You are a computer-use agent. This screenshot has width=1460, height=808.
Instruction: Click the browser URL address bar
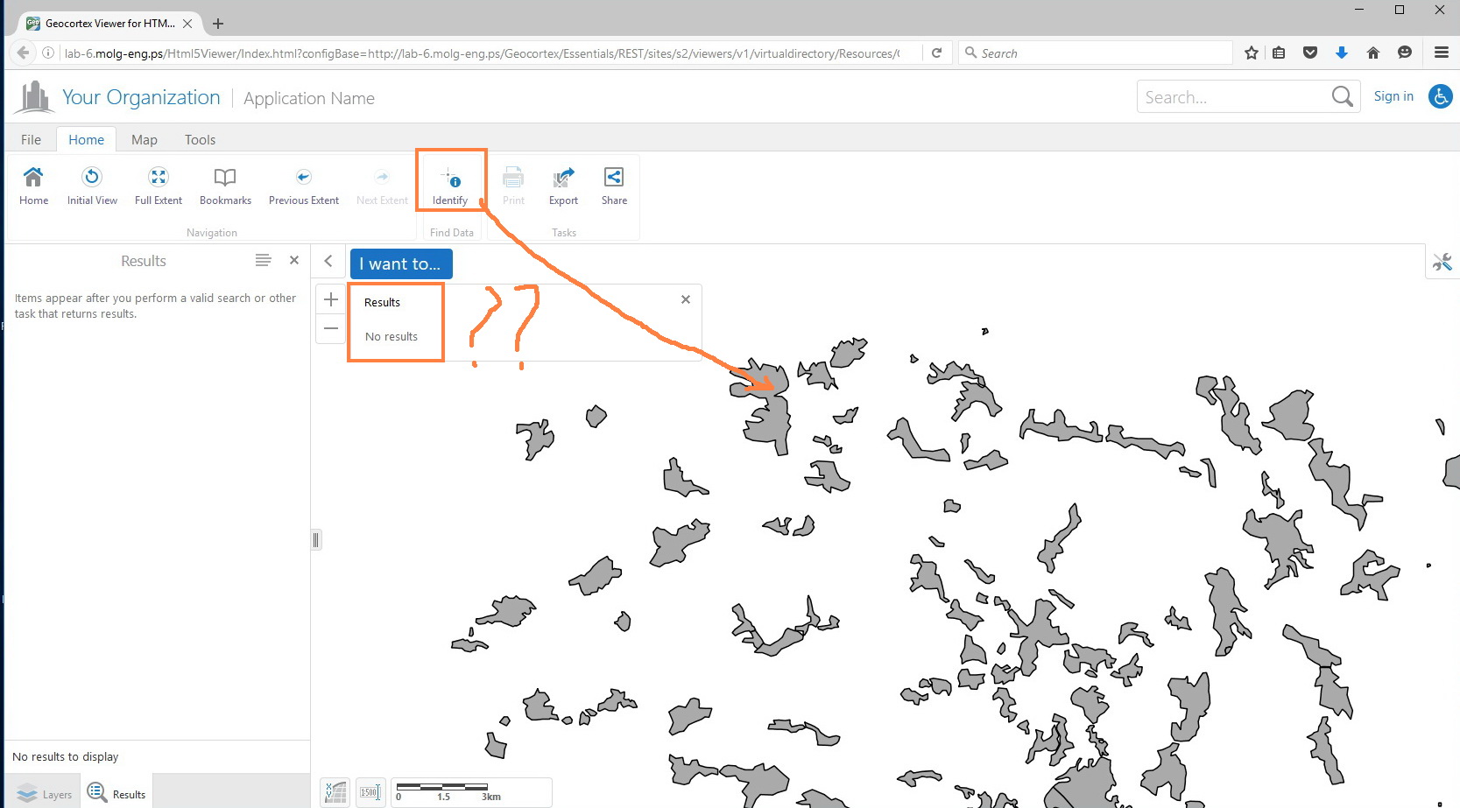tap(482, 53)
